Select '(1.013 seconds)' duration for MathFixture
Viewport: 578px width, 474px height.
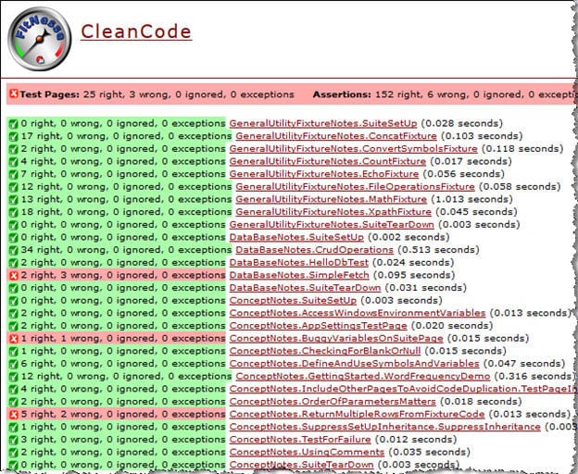(473, 199)
